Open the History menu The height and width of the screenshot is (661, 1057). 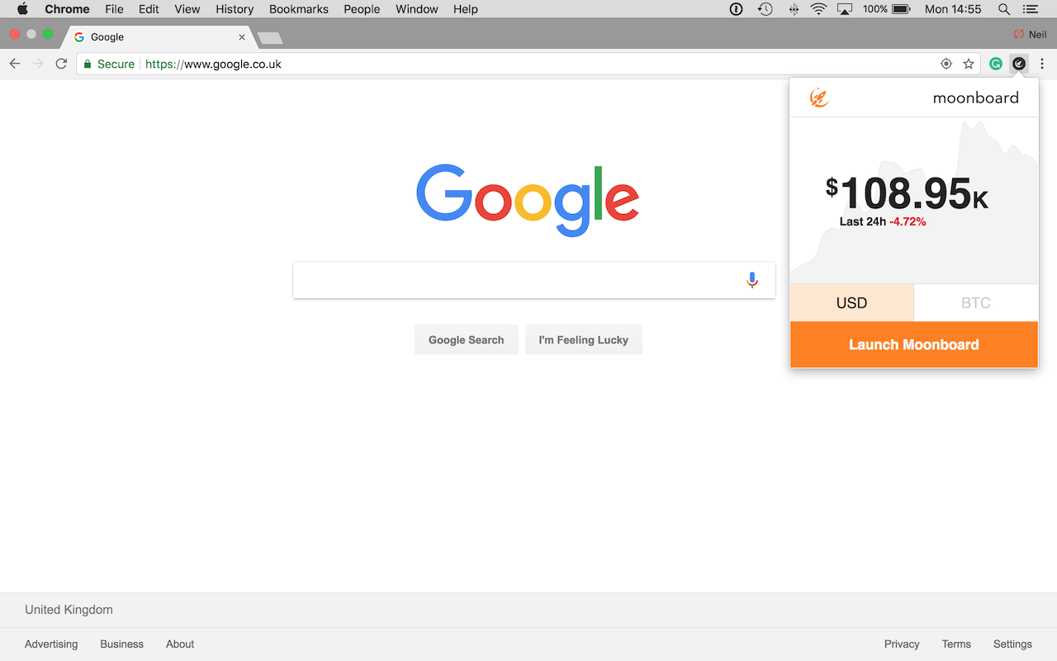click(235, 9)
